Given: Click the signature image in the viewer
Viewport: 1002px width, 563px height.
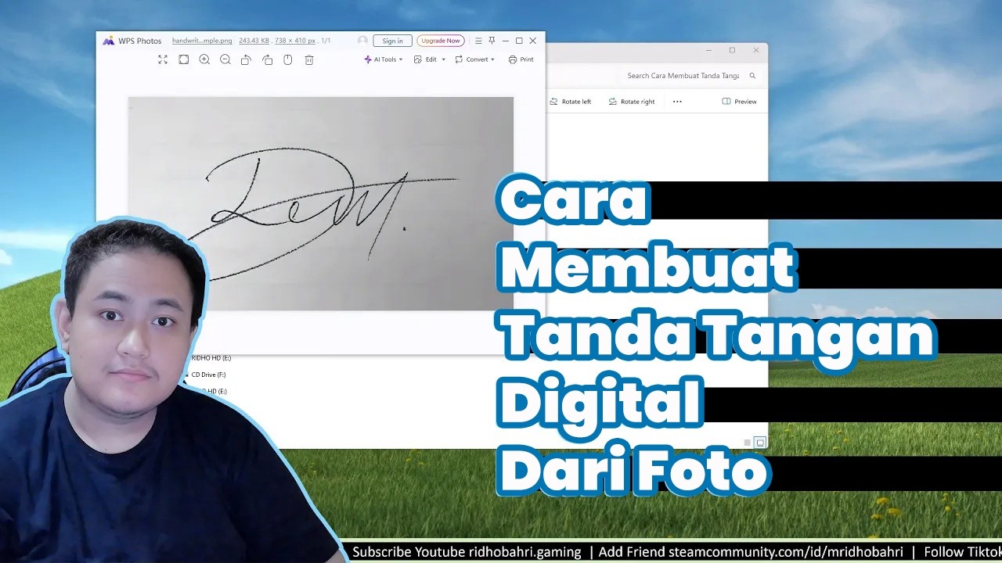Looking at the screenshot, I should pos(321,203).
